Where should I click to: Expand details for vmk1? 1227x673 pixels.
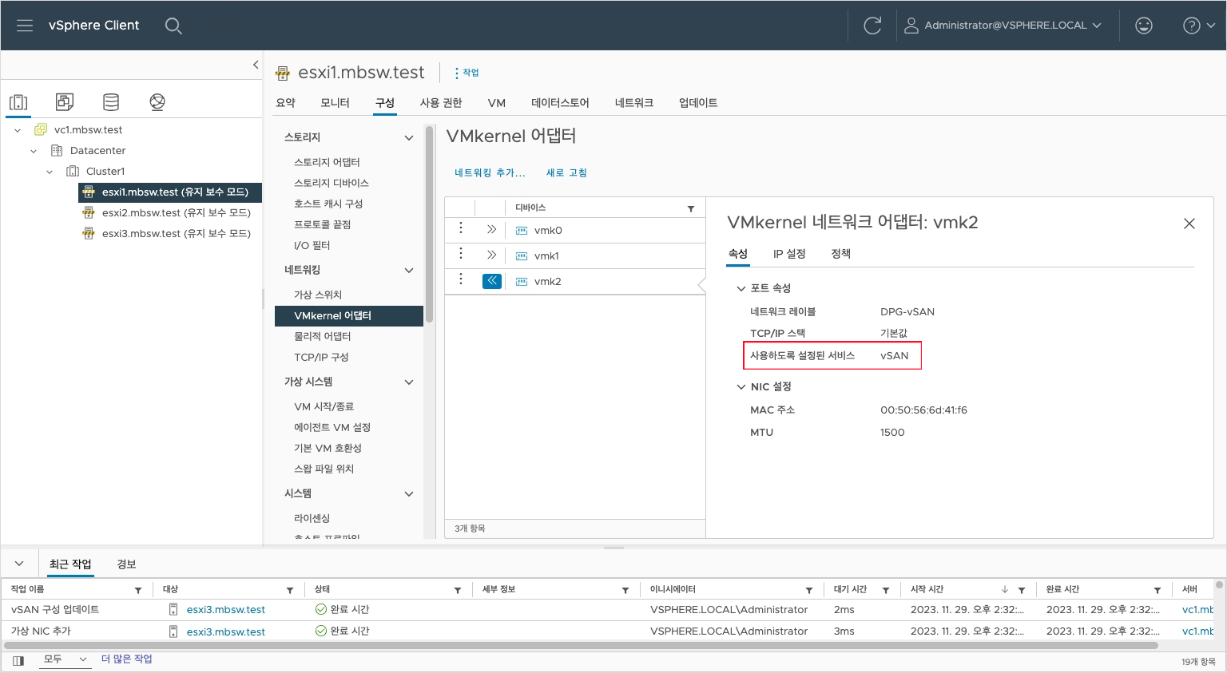point(491,255)
